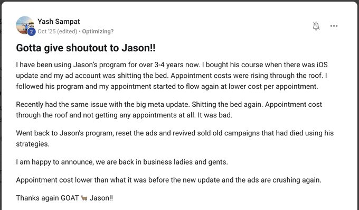Click the line followed his program and my appointment
The image size is (359, 210).
tap(167, 87)
